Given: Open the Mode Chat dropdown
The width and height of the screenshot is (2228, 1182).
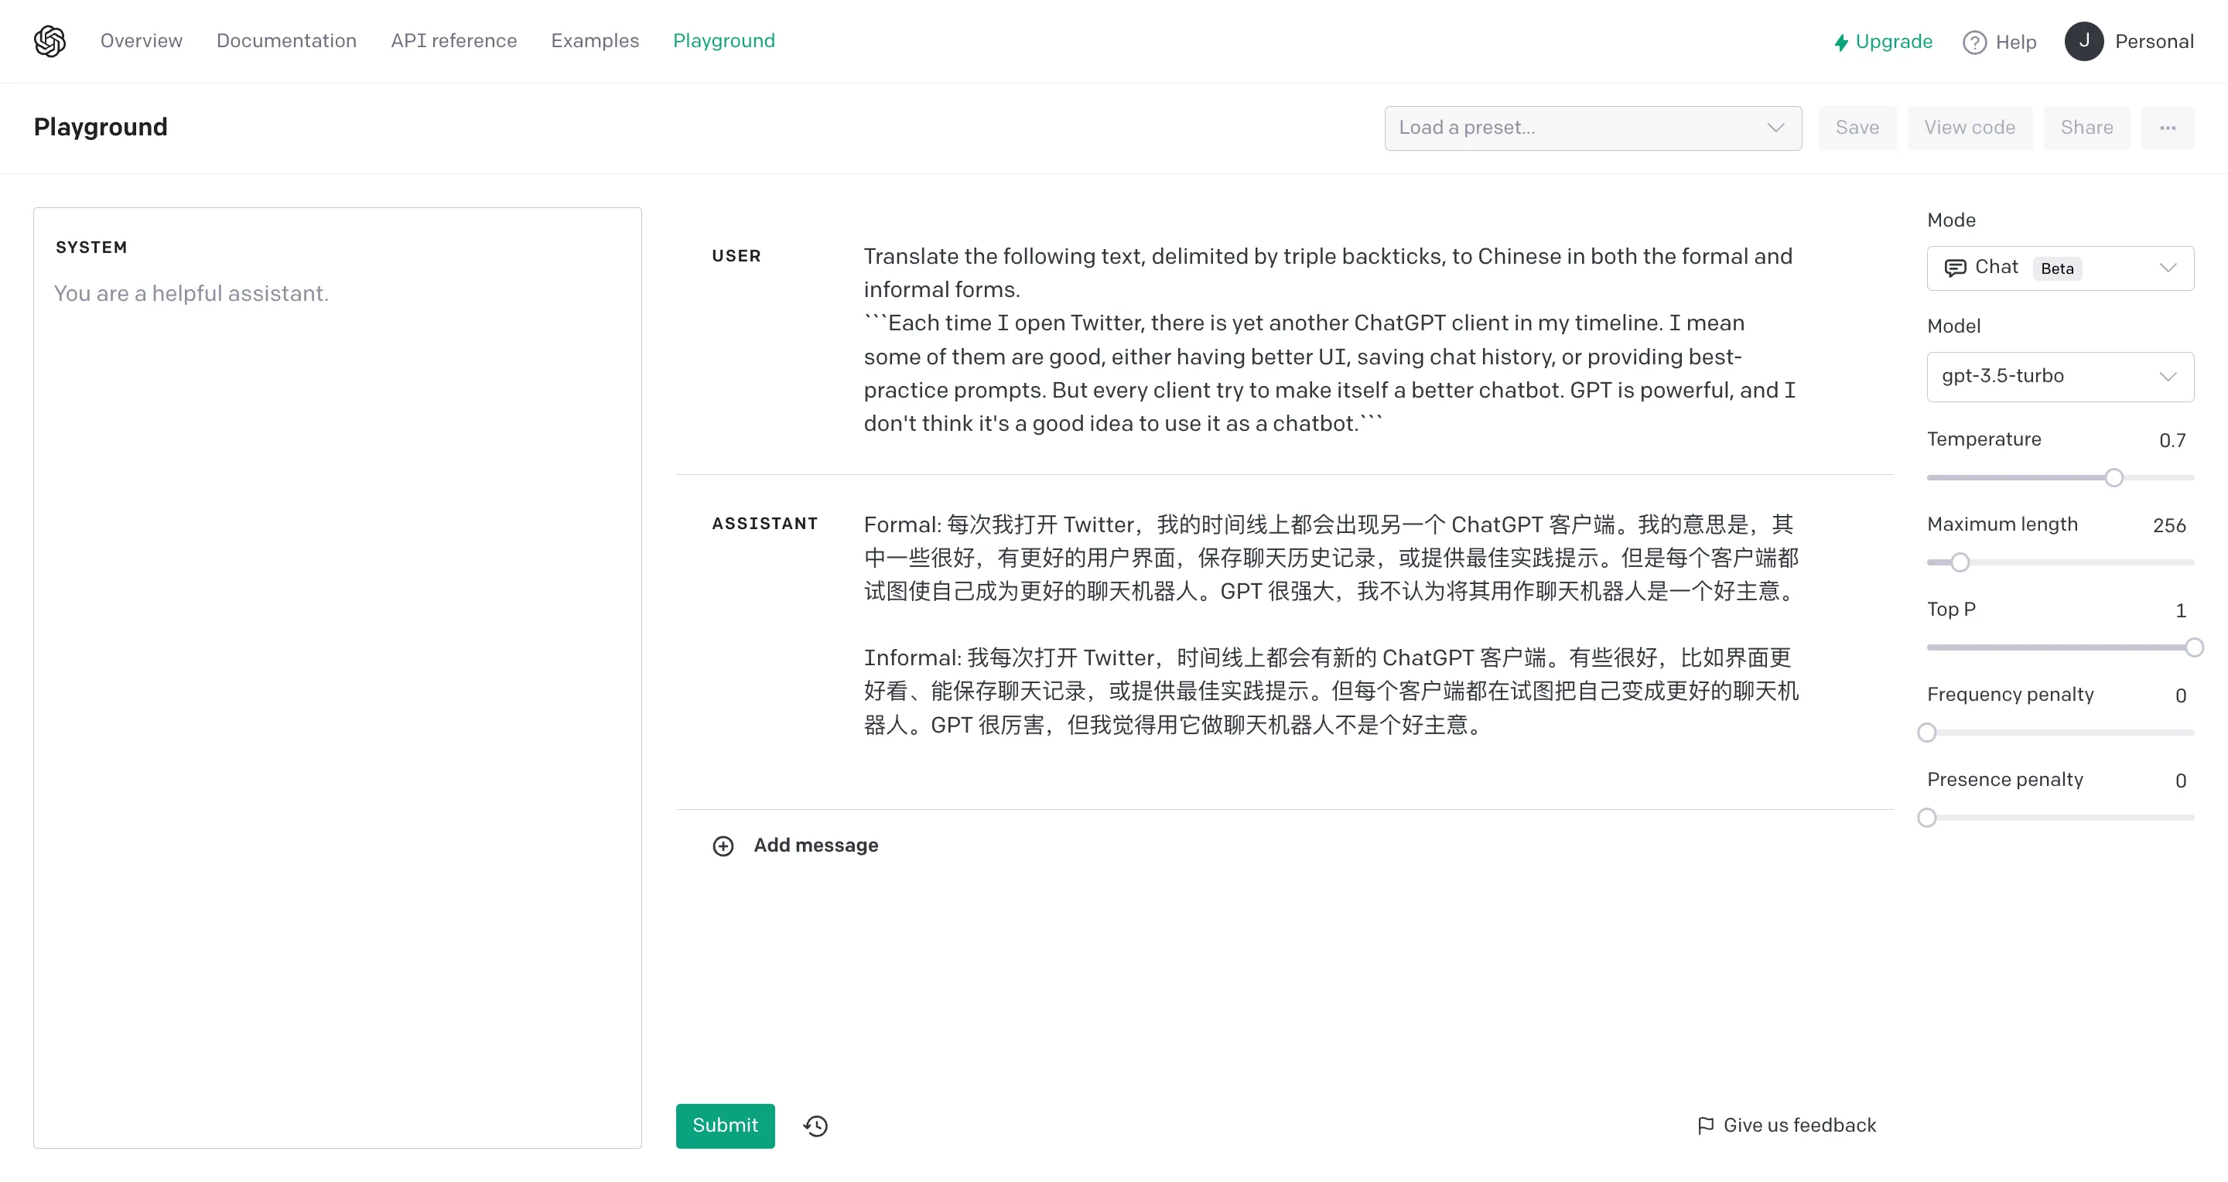Looking at the screenshot, I should tap(2060, 268).
